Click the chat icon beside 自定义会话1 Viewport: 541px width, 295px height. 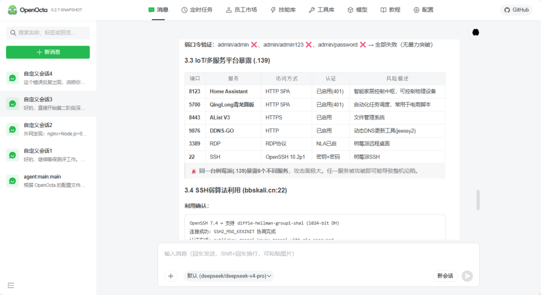[x=13, y=155]
